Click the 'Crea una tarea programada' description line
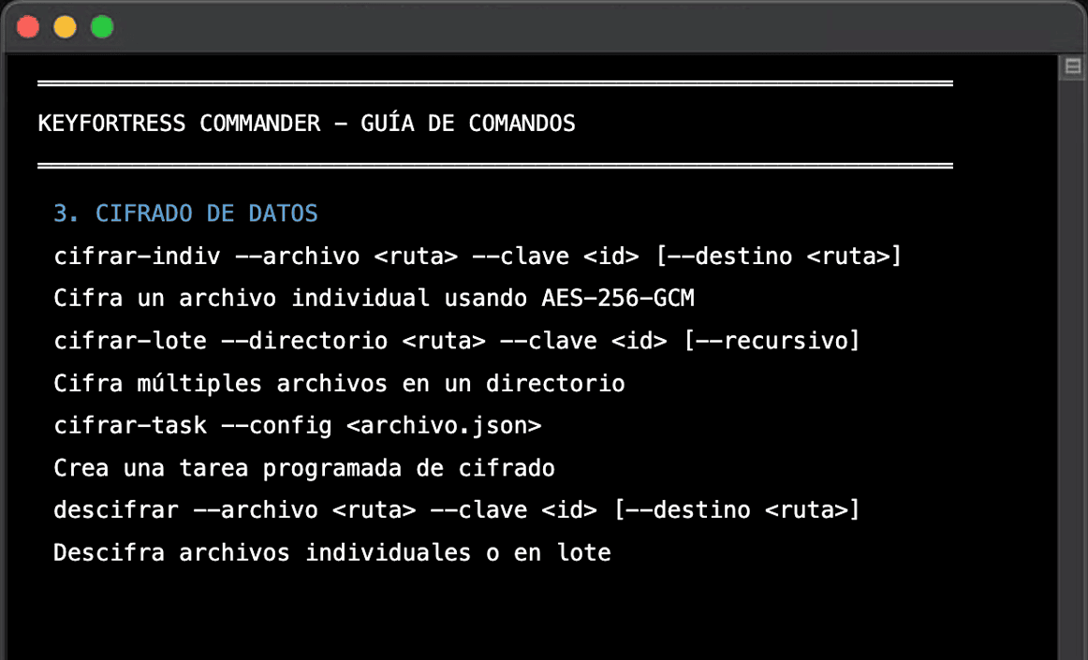 click(x=304, y=468)
